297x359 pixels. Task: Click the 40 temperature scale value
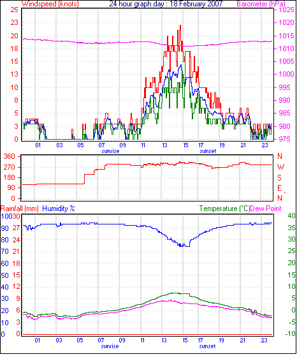(x=291, y=216)
